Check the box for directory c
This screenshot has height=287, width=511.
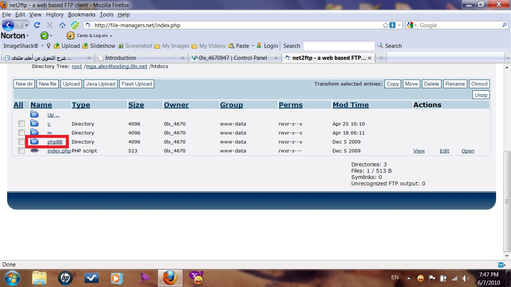point(21,124)
